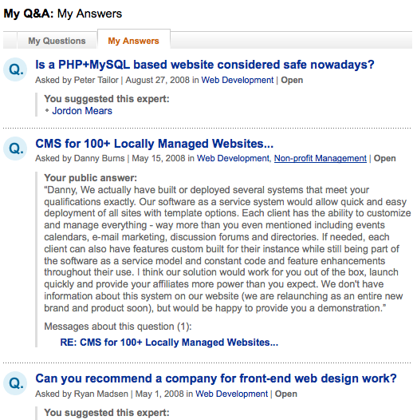Click the Jordon Mears expert link
The width and height of the screenshot is (417, 420).
tap(82, 111)
